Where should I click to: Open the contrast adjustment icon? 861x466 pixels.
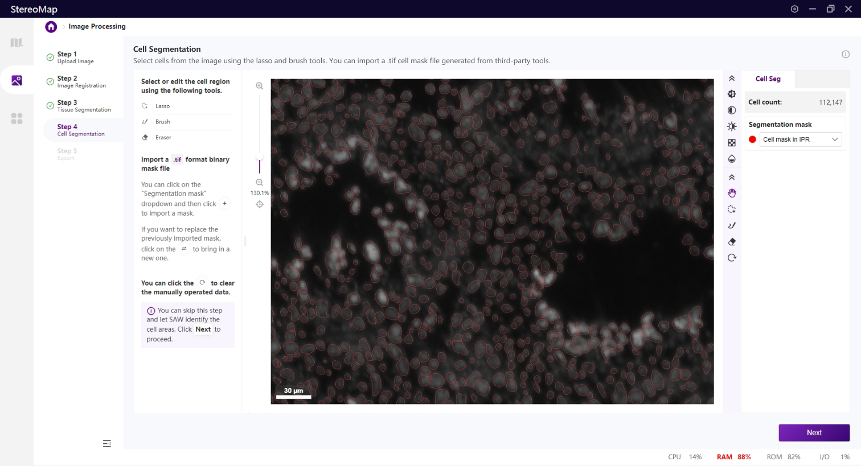pyautogui.click(x=732, y=110)
